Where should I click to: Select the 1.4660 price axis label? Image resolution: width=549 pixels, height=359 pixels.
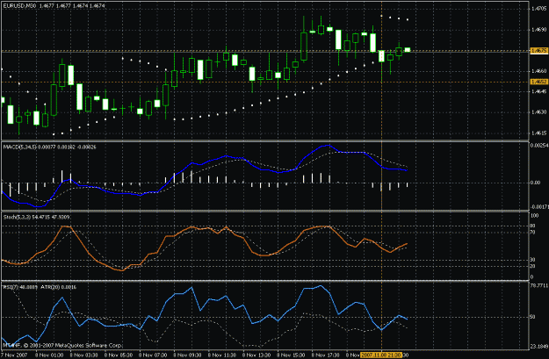click(538, 71)
